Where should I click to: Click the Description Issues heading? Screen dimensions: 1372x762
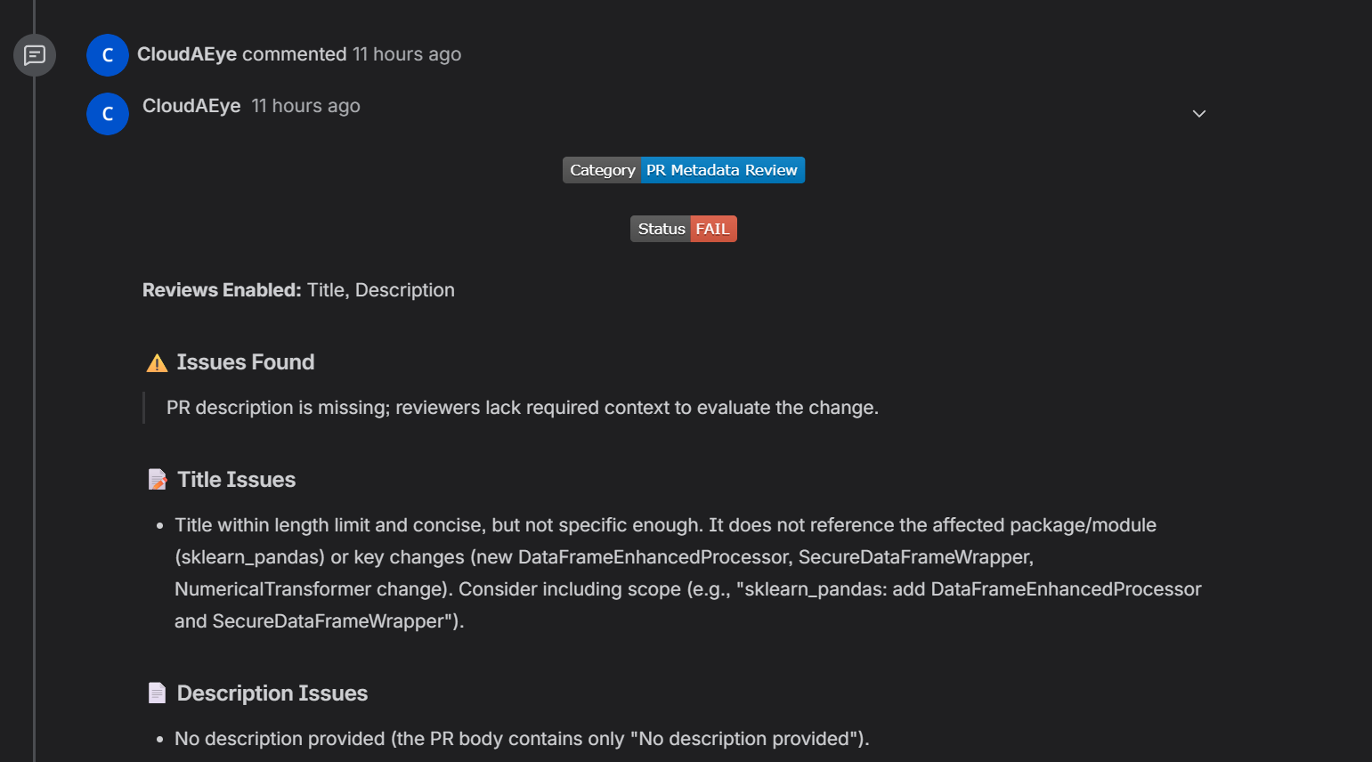[272, 693]
